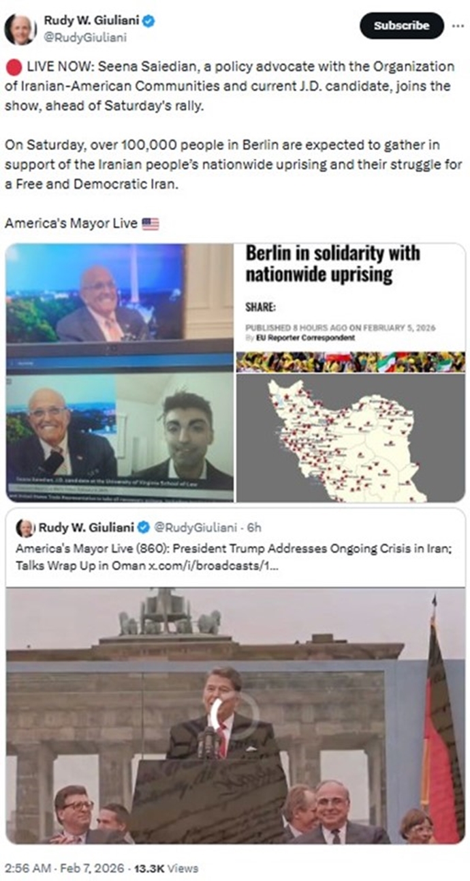Open the quoted tweet's small avatar

click(x=25, y=528)
